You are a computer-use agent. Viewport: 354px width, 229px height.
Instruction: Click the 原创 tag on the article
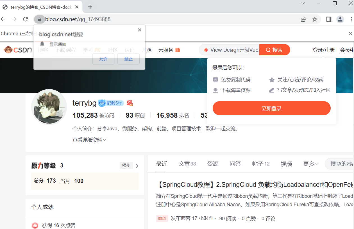(162, 218)
